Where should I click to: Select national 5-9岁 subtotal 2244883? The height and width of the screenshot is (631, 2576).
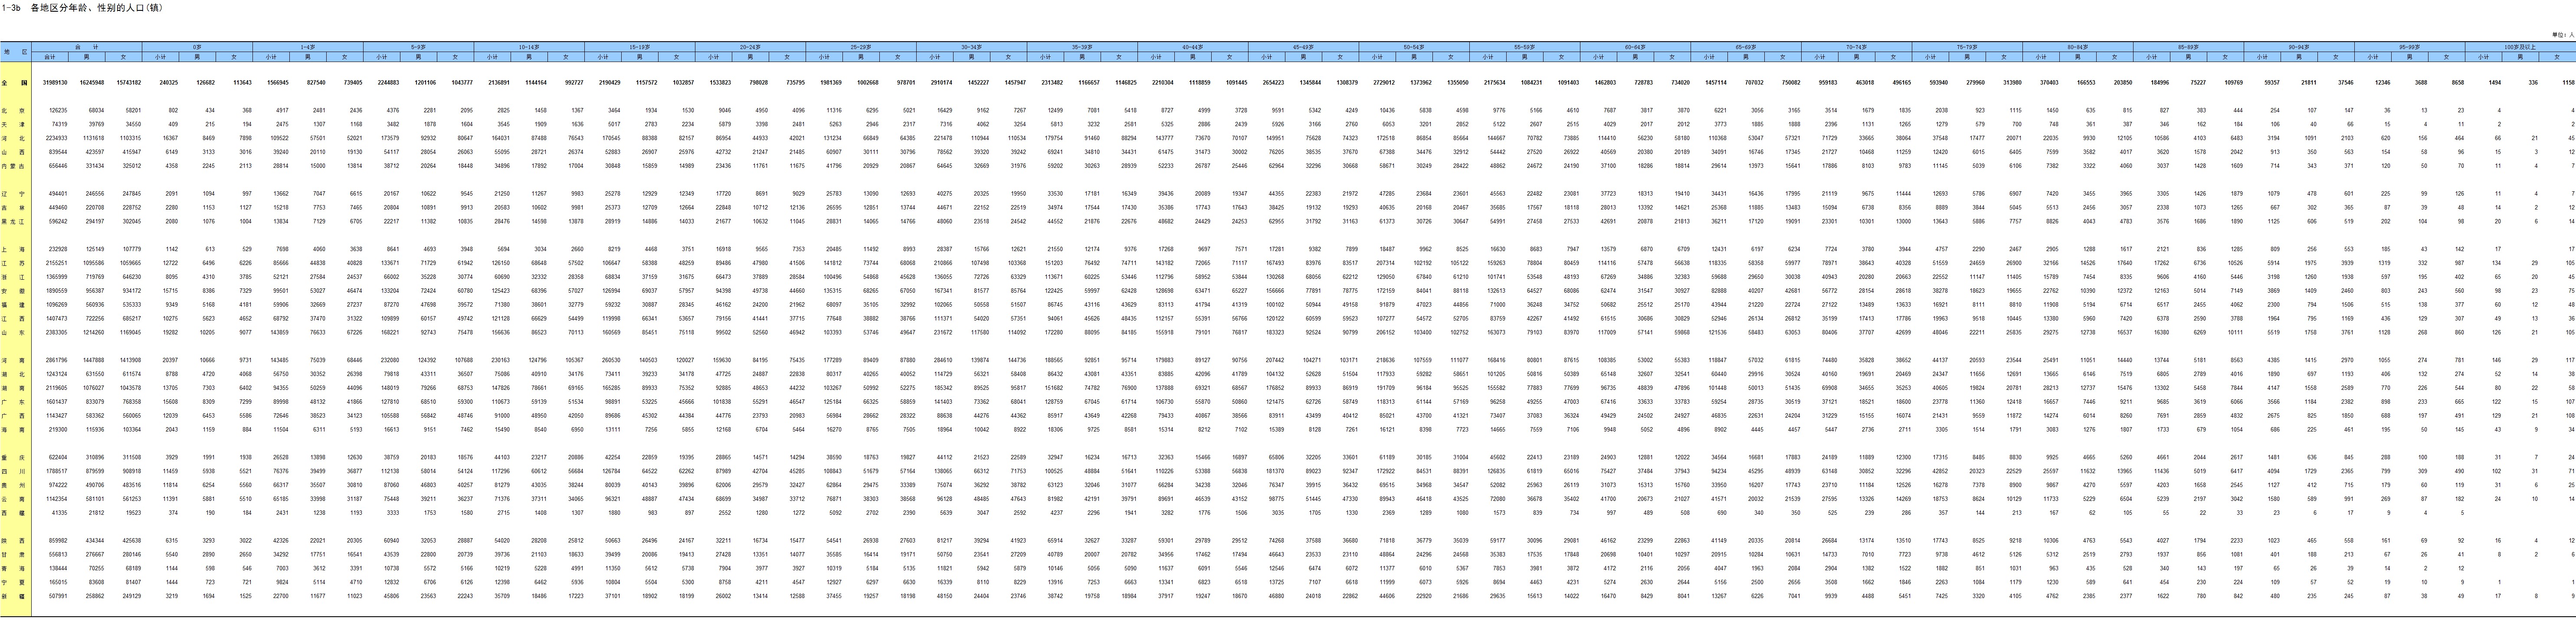click(388, 83)
